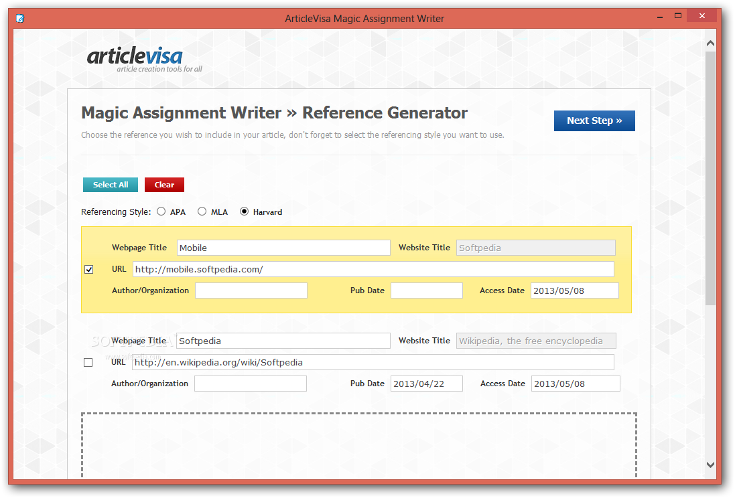Click the scrollbar up arrow
The height and width of the screenshot is (498, 735).
[711, 44]
